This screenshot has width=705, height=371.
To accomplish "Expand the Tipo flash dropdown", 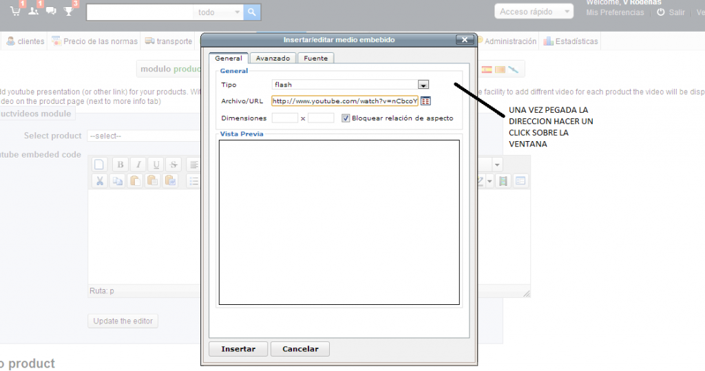I will pyautogui.click(x=423, y=85).
